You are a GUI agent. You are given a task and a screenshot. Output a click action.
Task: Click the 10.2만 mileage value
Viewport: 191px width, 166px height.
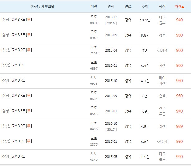(x=145, y=20)
